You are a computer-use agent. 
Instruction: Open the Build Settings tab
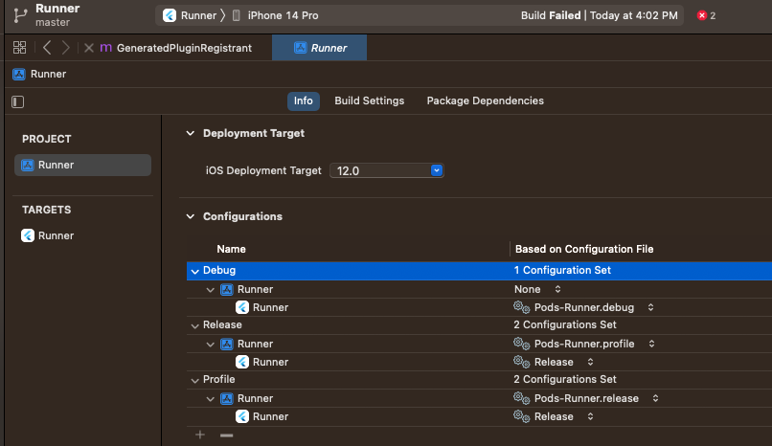[370, 100]
